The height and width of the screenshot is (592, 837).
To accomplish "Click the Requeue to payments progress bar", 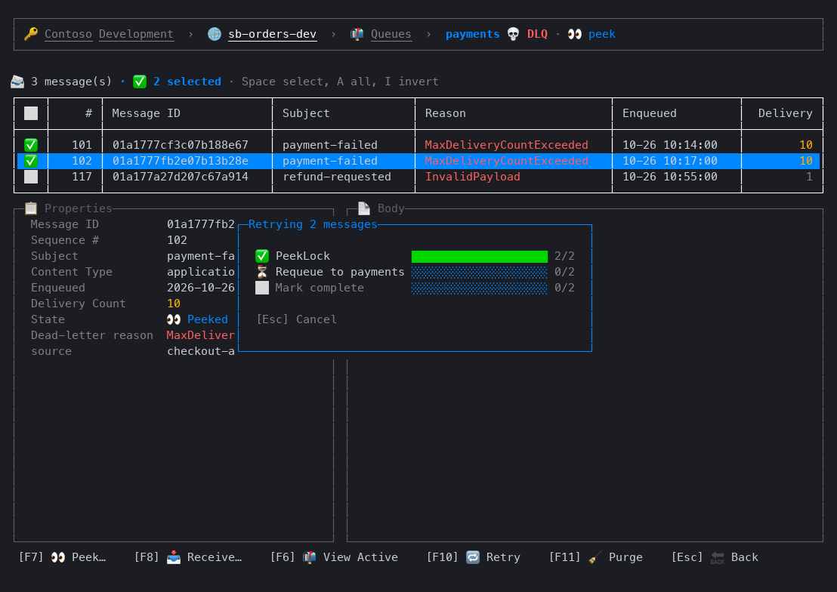I will (x=480, y=273).
